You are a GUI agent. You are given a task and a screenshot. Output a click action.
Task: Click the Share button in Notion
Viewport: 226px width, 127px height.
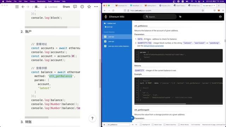click(x=66, y=7)
